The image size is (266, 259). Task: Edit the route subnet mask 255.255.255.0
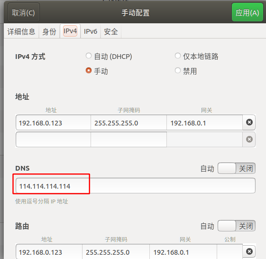[116, 252]
